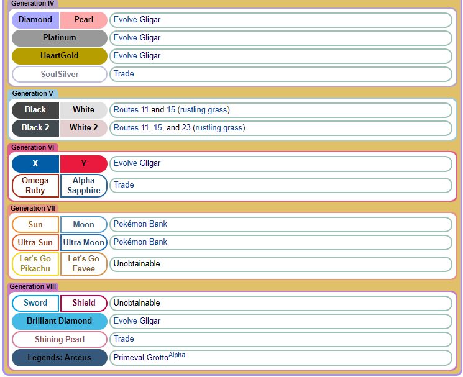Image resolution: width=463 pixels, height=377 pixels.
Task: Open the White game link
Action: (83, 110)
